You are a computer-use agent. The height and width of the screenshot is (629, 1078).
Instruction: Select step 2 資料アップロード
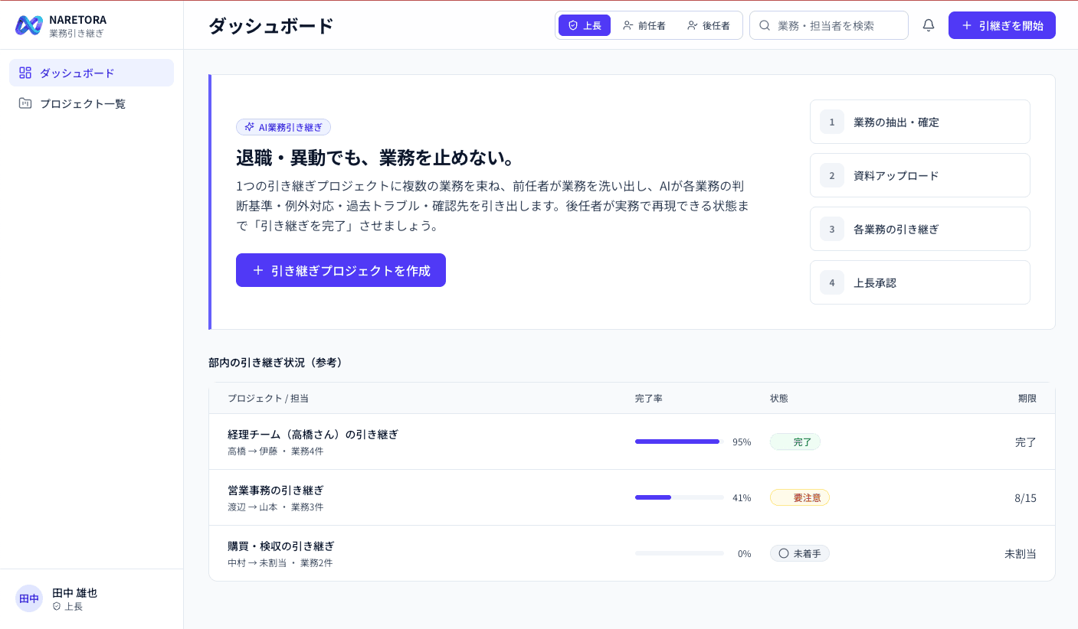920,175
